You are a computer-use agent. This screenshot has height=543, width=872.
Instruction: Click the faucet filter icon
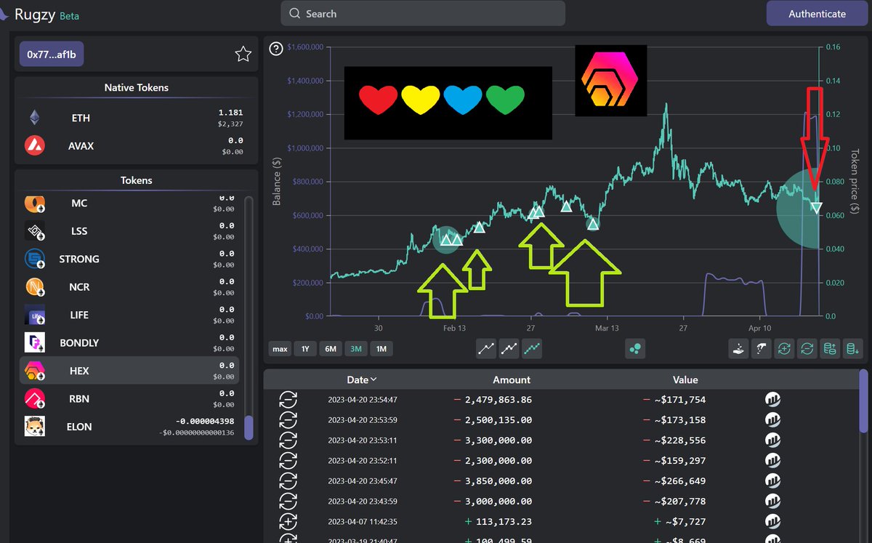point(762,348)
